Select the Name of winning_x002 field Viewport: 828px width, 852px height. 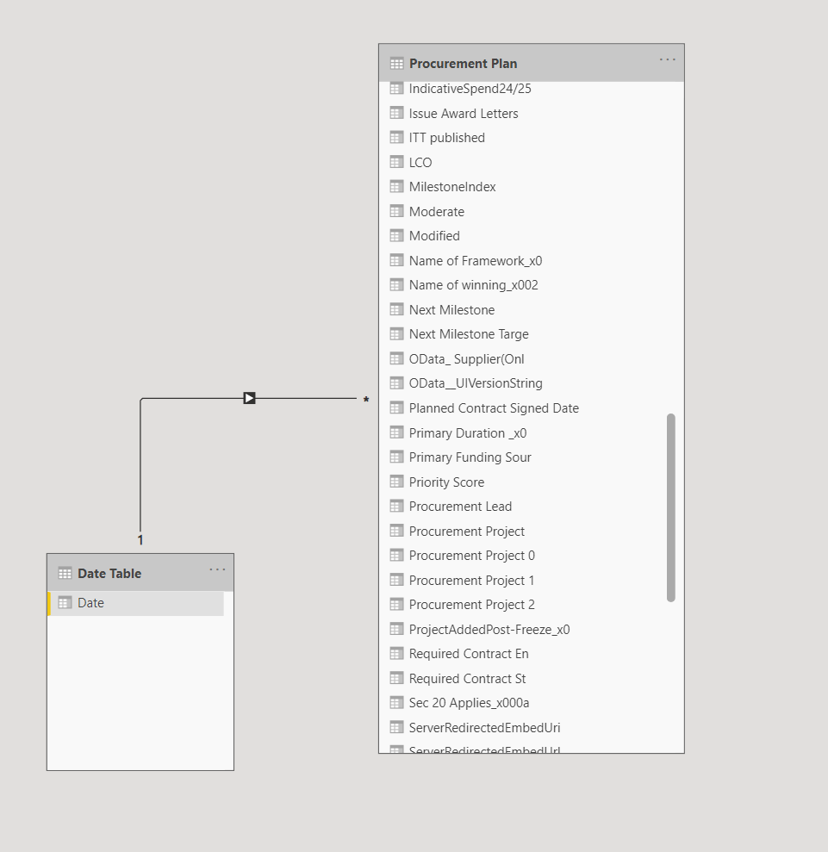pos(473,285)
